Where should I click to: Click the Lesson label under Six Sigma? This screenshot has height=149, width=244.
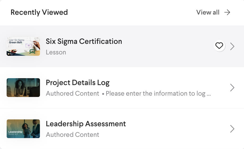click(x=56, y=52)
